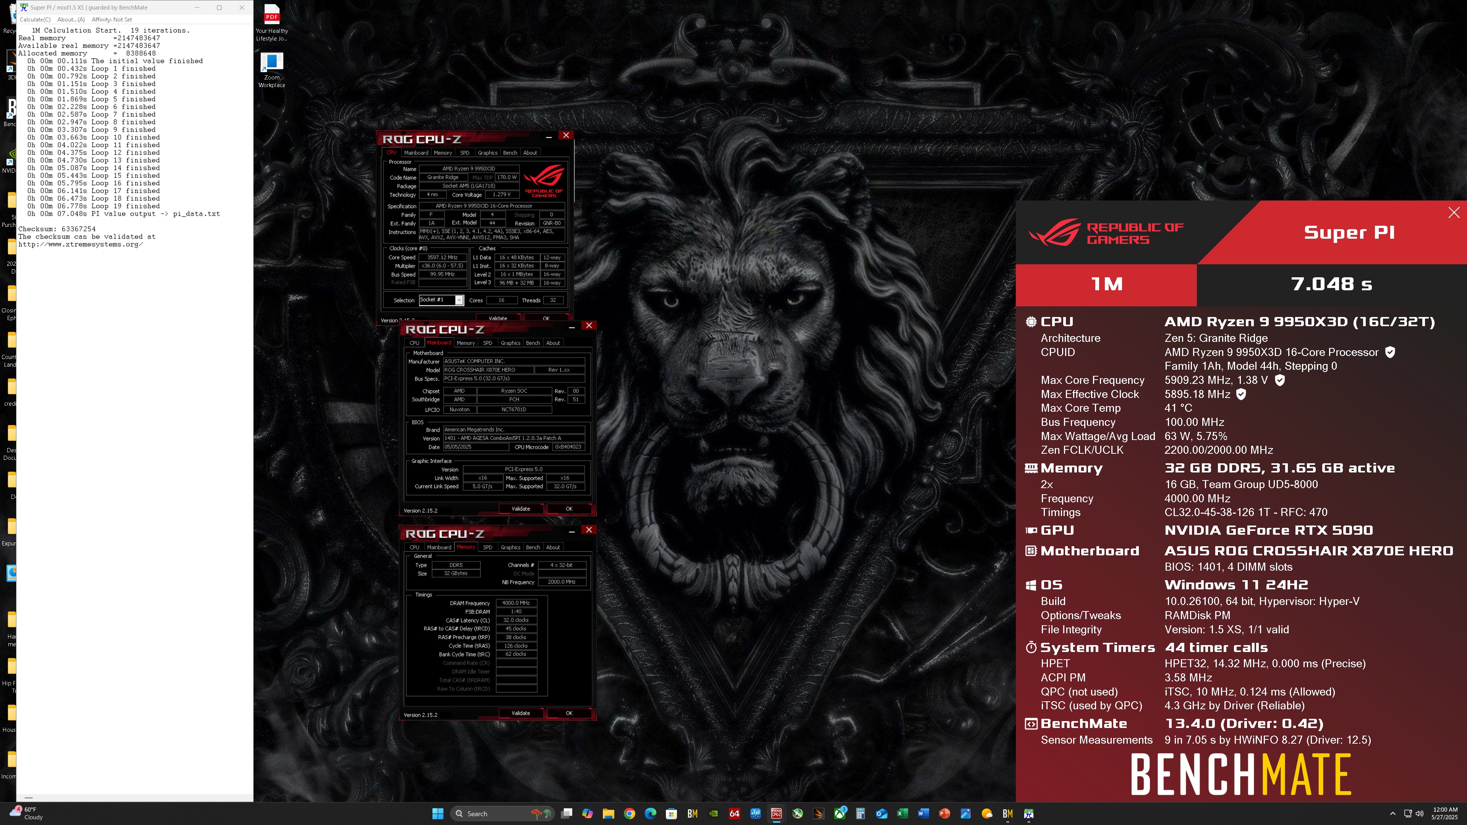
Task: Open the Calculate(C) menu in Super PI
Action: (x=35, y=19)
